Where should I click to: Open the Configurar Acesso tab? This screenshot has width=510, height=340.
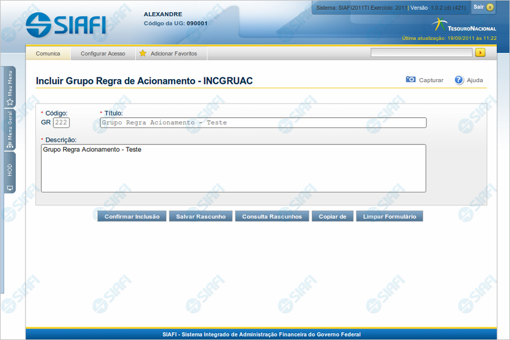[x=103, y=54]
